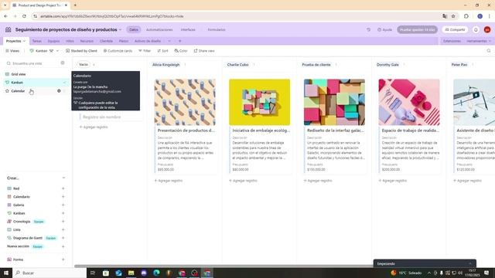Image resolution: width=495 pixels, height=278 pixels.
Task: Add a Forma view plus
Action: (63, 259)
